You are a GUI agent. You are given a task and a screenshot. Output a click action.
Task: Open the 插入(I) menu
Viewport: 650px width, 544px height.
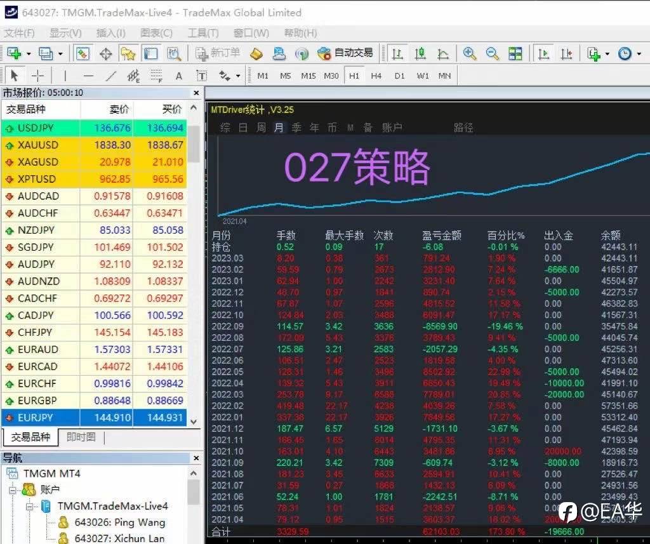110,33
